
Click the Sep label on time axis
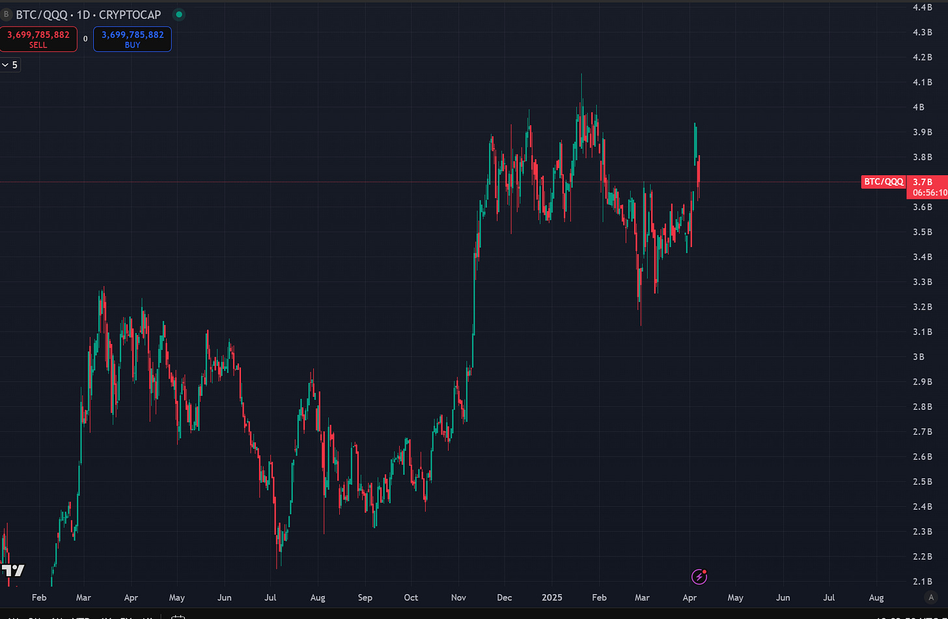pos(365,597)
